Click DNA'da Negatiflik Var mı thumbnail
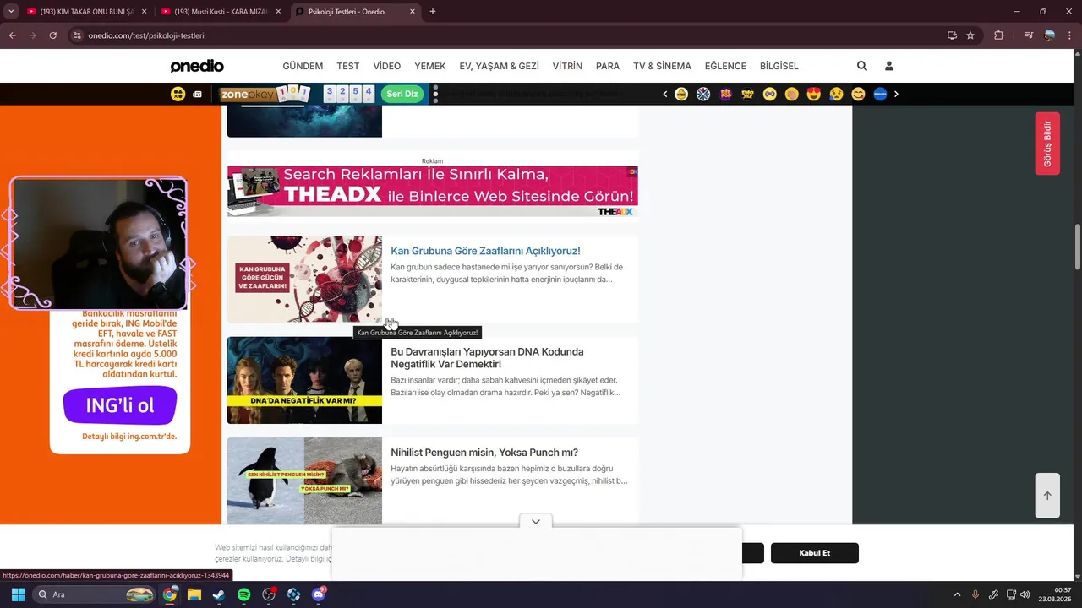This screenshot has width=1082, height=608. (304, 380)
